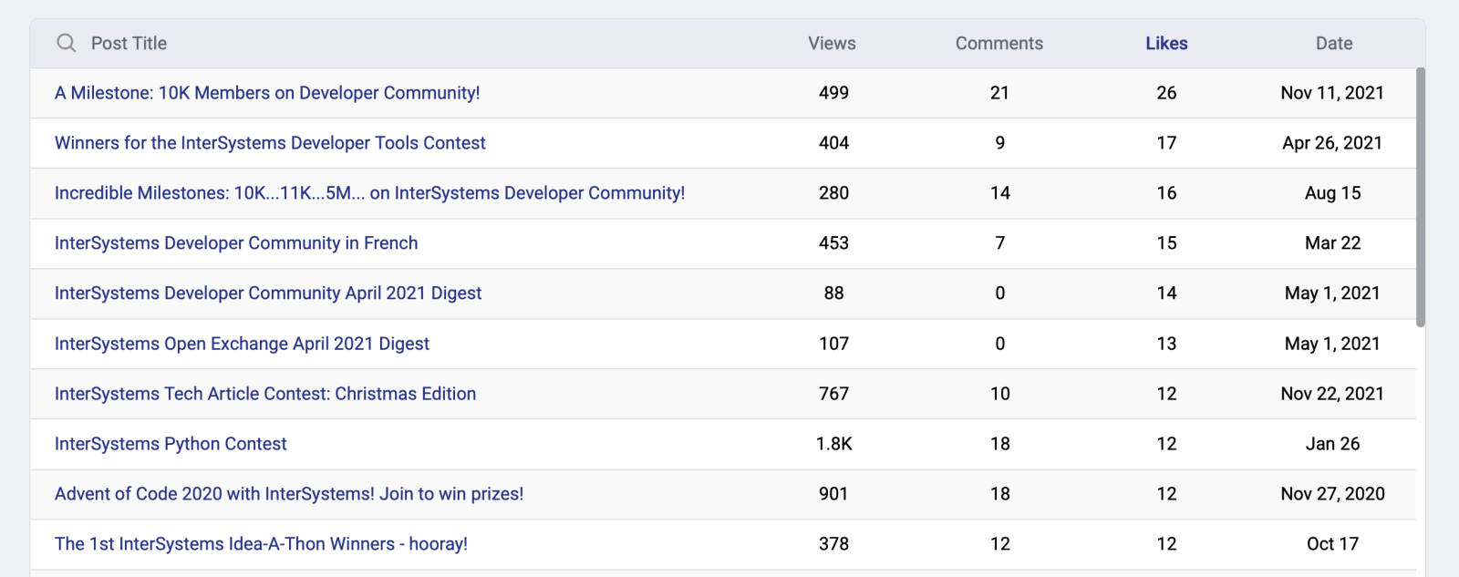Open InterSystems Python Contest post
Image resolution: width=1459 pixels, height=577 pixels.
(x=171, y=444)
